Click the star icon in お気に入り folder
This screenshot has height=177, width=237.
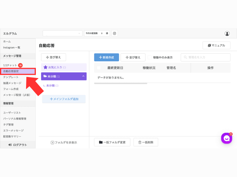click(x=45, y=67)
